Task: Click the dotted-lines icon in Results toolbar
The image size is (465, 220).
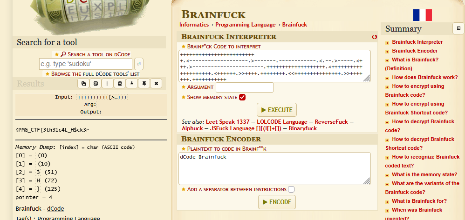Action: (107, 84)
